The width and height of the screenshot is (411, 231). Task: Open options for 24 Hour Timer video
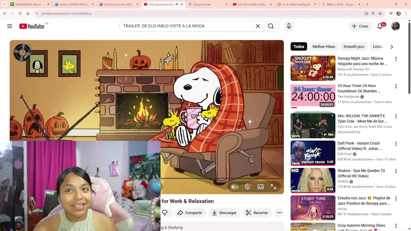coord(396,86)
